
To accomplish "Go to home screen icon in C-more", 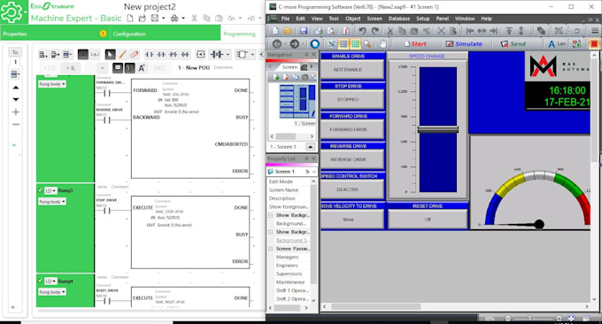I will click(315, 43).
